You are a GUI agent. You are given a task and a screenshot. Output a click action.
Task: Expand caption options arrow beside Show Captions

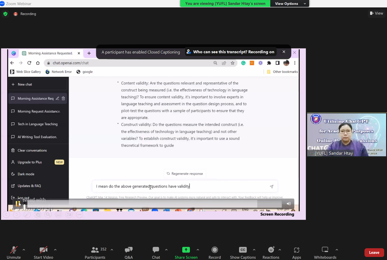[x=254, y=250]
